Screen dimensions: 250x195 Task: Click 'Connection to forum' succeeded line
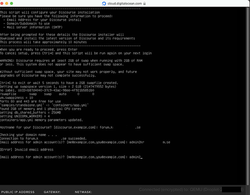(43, 138)
